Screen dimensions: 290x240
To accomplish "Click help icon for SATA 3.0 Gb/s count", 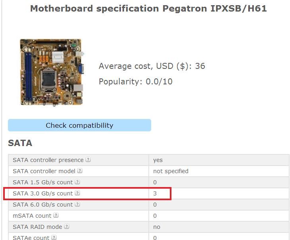I will point(78,193).
